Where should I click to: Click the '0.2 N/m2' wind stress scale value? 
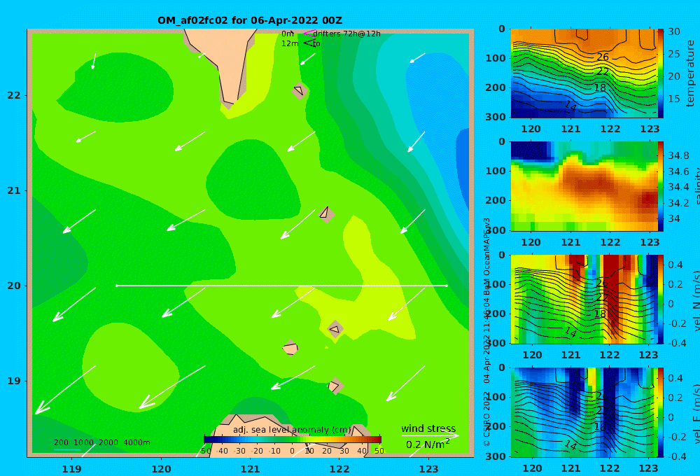(x=427, y=444)
